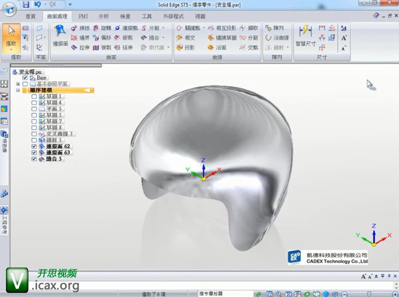Viewport: 399px width, 297px height.
Task: Open the 縫合 stitch dropdown arrow
Action: pos(163,38)
